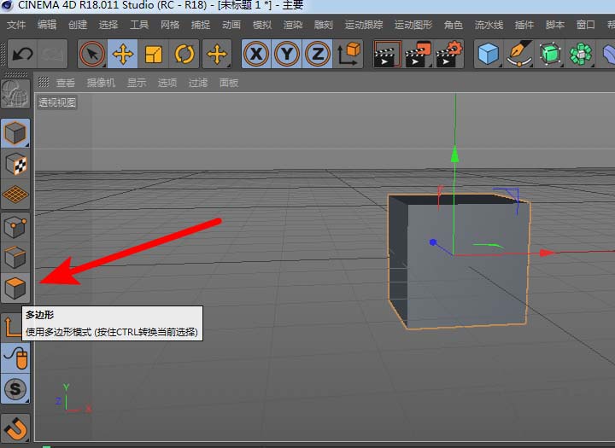Click the Undo arrow icon
This screenshot has height=448, width=615.
(22, 54)
